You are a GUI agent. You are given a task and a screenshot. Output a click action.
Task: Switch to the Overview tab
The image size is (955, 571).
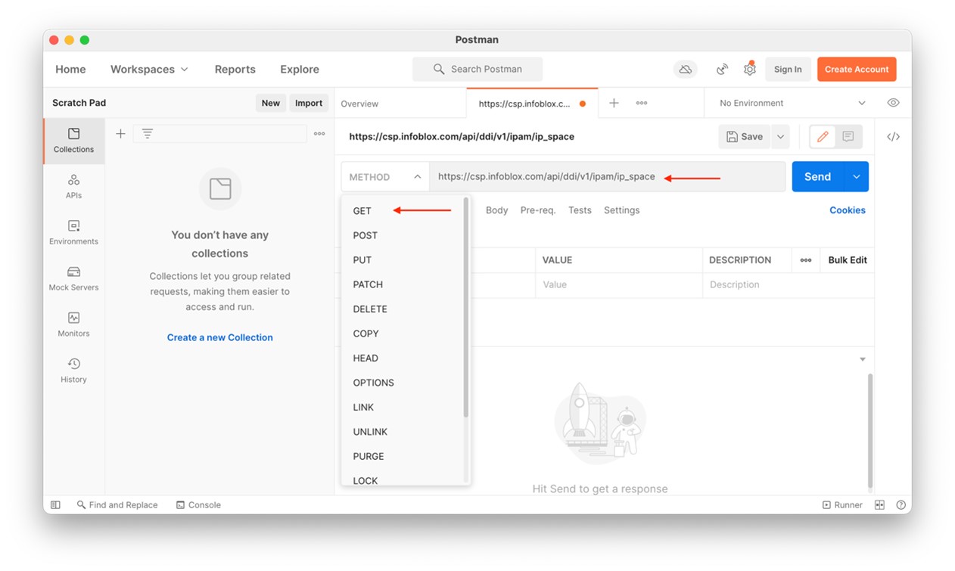coord(359,104)
